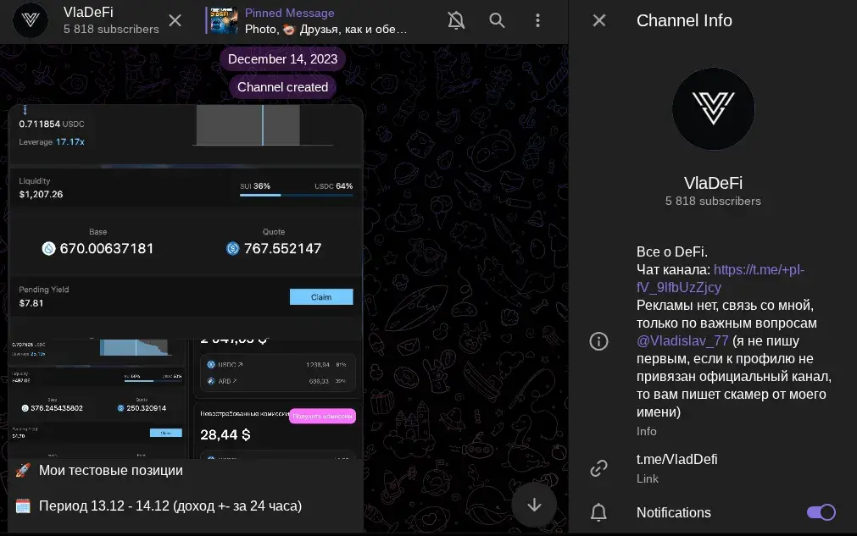Click the 'Channel created' service message
Screen dimensions: 857x536
282,87
